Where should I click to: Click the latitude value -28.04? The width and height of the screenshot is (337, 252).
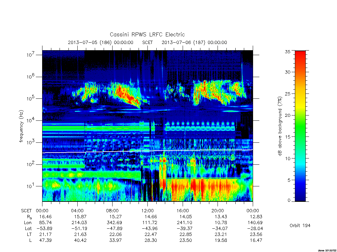pos(255,228)
